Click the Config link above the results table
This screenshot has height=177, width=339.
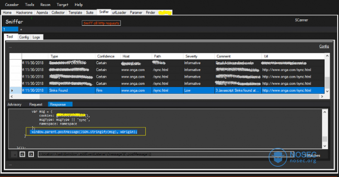coord(324,46)
